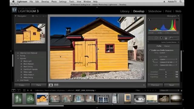Select the Spot Removal tool icon
This screenshot has height=109, width=194.
[156, 38]
